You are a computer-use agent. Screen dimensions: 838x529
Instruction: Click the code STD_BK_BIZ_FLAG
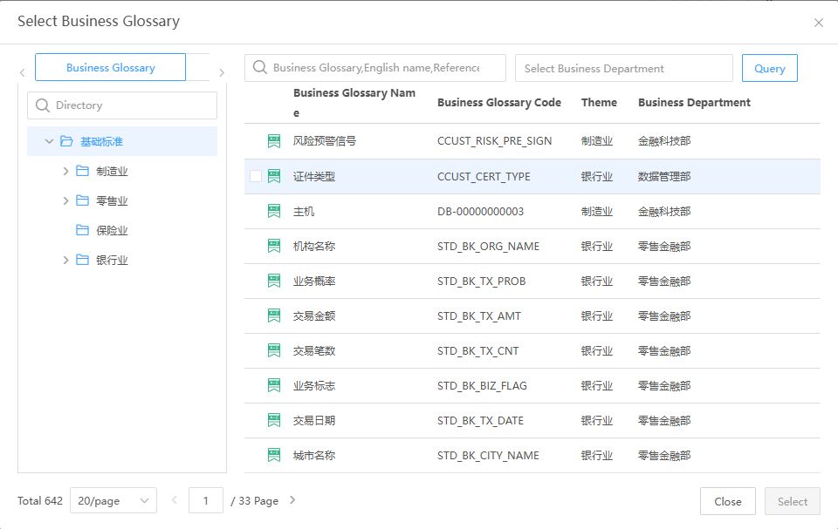coord(482,386)
